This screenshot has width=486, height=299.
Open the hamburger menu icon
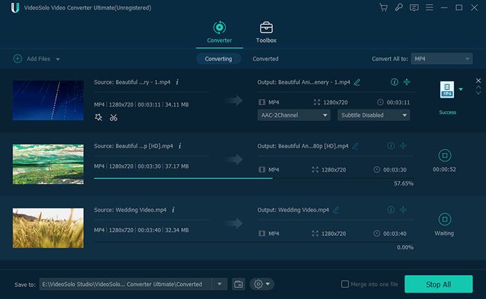(x=429, y=8)
